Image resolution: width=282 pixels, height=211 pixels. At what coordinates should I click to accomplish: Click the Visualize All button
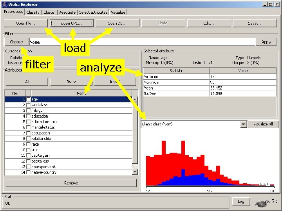pos(263,124)
